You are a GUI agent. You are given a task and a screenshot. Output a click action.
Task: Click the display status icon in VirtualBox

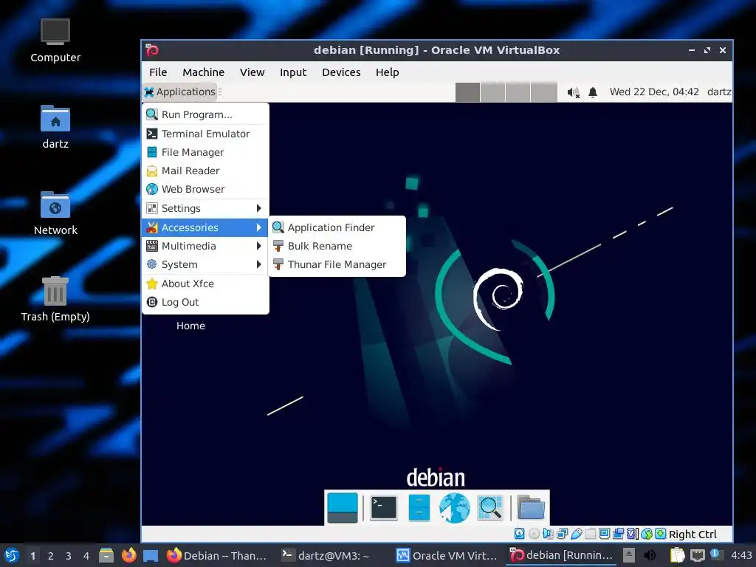tap(604, 534)
